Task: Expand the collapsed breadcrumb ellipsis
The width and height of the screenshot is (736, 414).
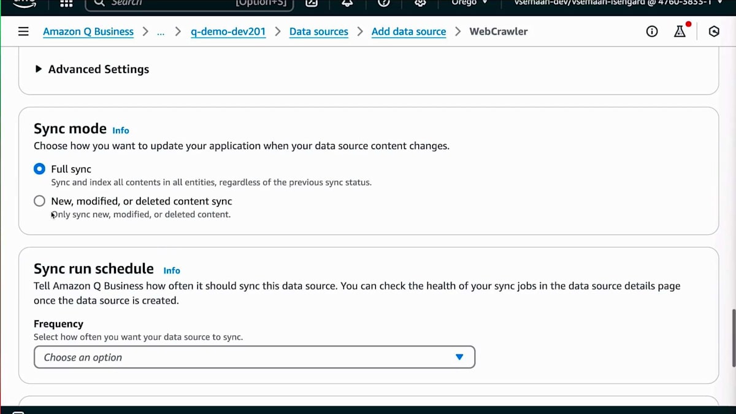Action: 161,31
